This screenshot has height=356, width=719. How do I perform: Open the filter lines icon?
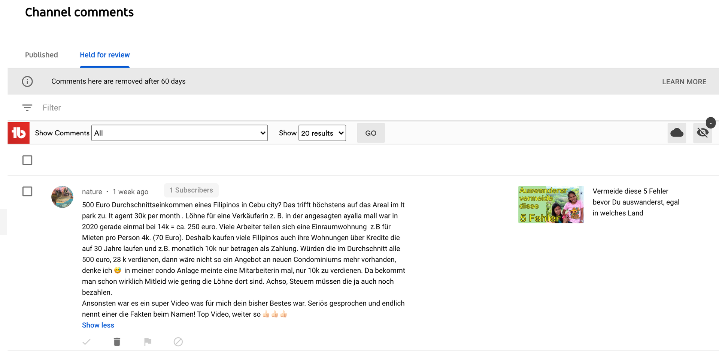(x=27, y=108)
